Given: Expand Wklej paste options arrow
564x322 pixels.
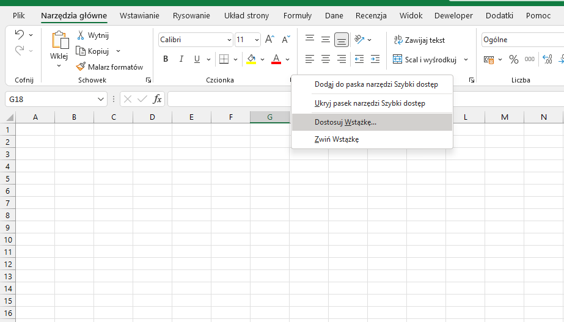Looking at the screenshot, I should coord(59,66).
